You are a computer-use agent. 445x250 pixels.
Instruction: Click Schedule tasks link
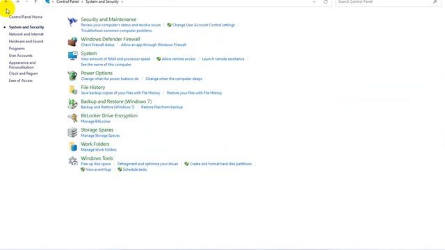point(135,169)
